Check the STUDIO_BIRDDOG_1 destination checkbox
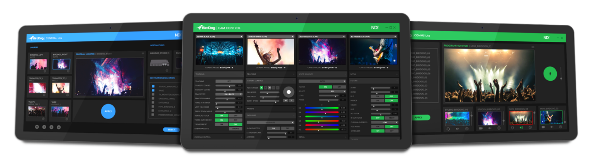 (x=153, y=86)
